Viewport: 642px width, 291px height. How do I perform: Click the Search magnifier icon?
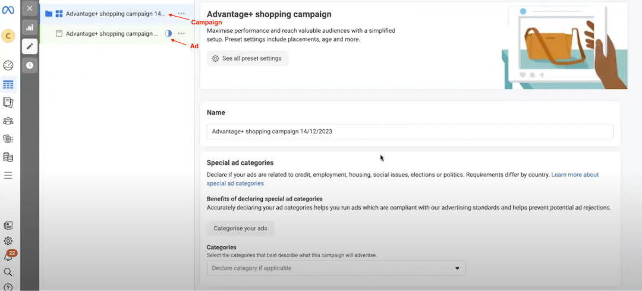pyautogui.click(x=8, y=272)
